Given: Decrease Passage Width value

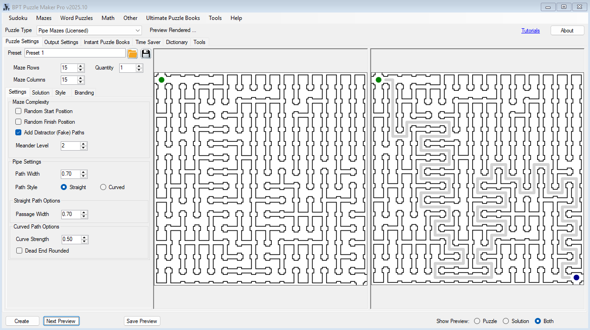Looking at the screenshot, I should point(84,216).
